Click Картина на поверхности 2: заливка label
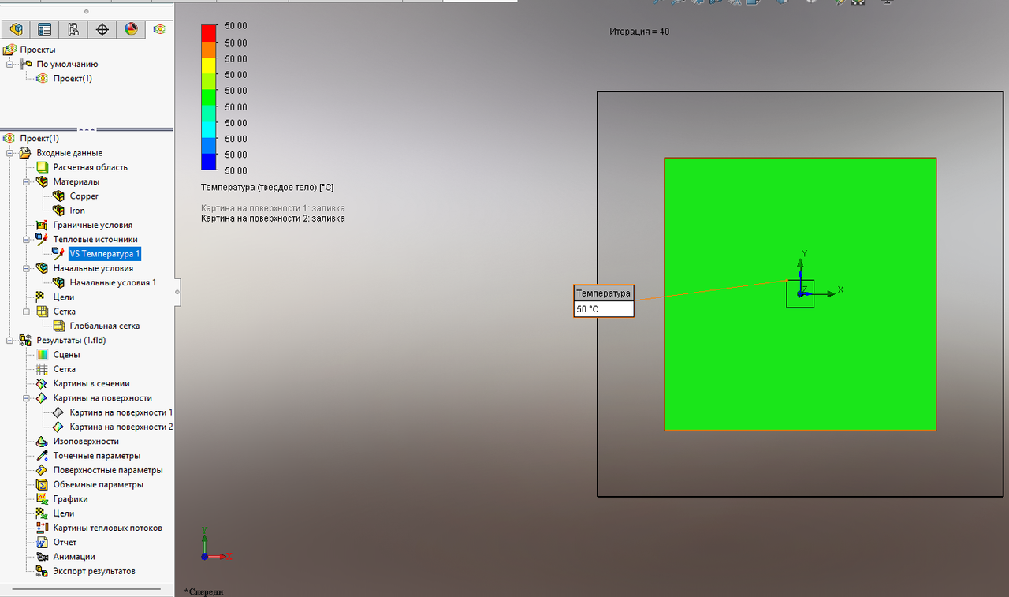The height and width of the screenshot is (597, 1009). (273, 218)
